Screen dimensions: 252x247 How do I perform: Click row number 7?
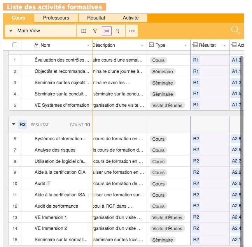coord(15,150)
